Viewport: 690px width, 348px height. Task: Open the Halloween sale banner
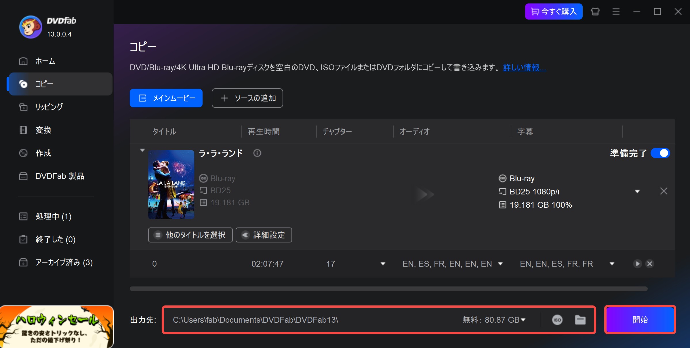(x=57, y=327)
